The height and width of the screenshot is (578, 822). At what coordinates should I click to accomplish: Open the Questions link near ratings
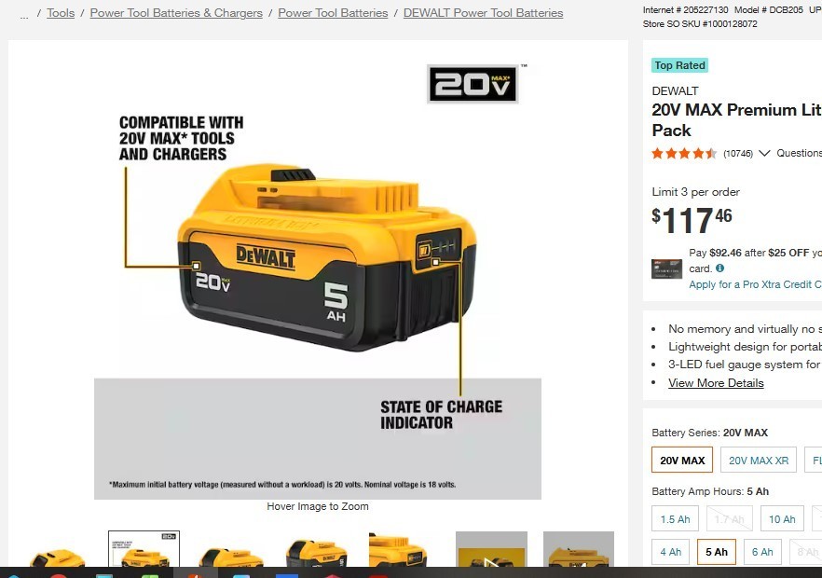799,153
